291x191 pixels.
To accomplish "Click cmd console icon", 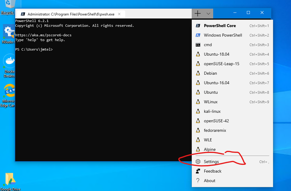I will (x=198, y=45).
